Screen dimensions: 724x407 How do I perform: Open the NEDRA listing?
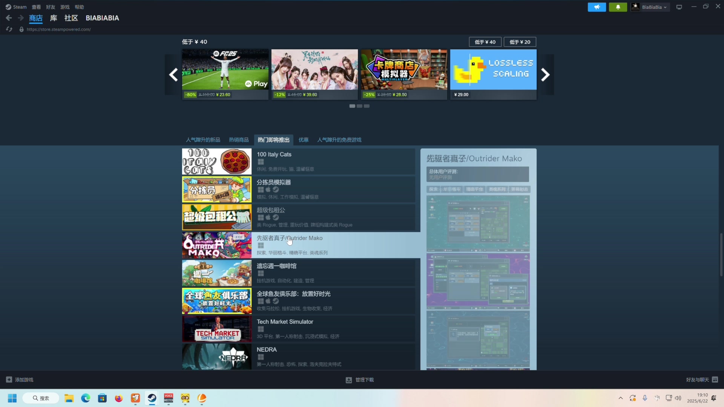click(299, 357)
